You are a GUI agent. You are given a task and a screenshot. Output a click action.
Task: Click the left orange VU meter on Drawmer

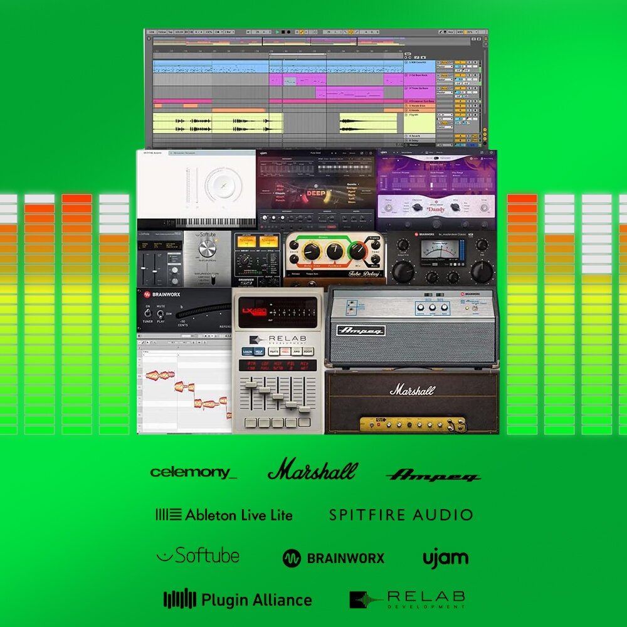[246, 241]
